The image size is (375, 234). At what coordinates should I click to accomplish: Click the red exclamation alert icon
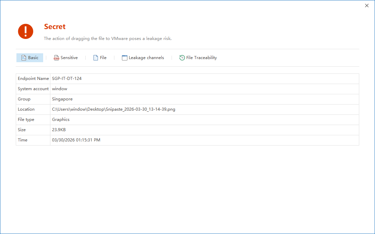pos(26,31)
